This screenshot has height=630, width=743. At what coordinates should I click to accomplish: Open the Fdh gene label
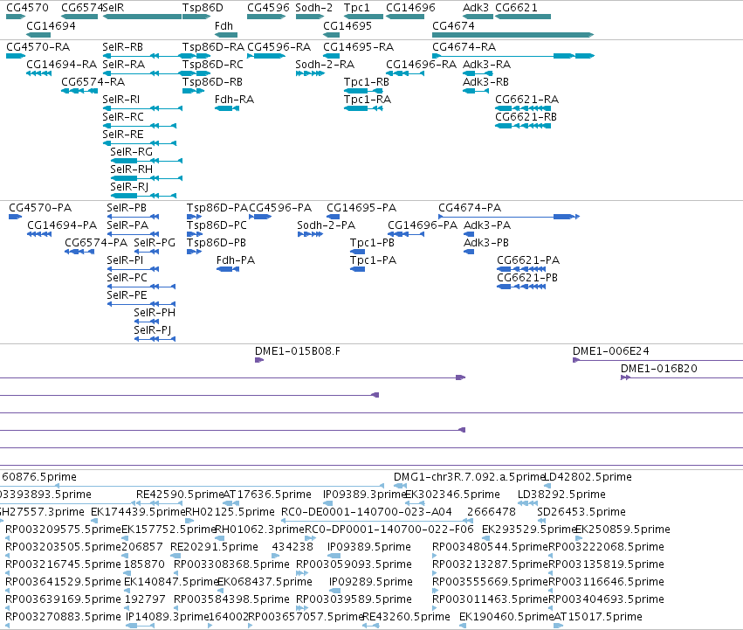coord(224,25)
